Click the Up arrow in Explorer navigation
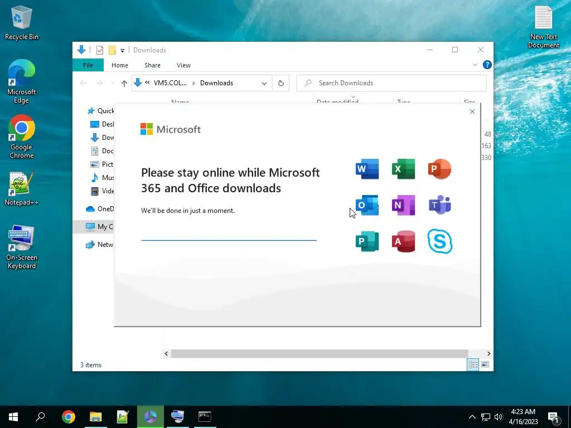571x428 pixels. (124, 84)
